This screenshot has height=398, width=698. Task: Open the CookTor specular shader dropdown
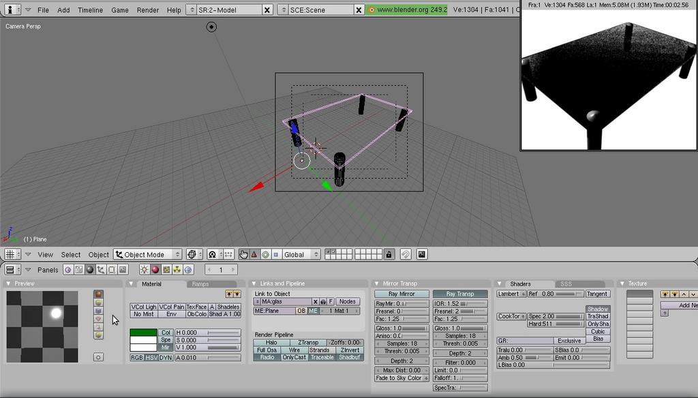(x=511, y=316)
